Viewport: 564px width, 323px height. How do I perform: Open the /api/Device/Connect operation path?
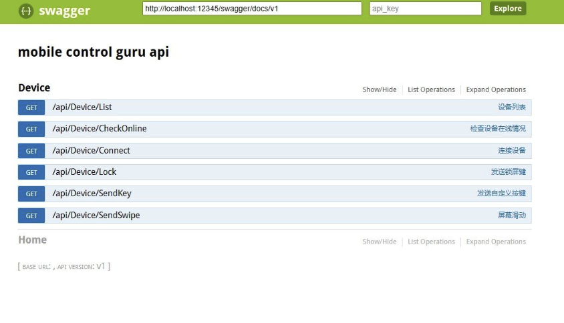(91, 151)
